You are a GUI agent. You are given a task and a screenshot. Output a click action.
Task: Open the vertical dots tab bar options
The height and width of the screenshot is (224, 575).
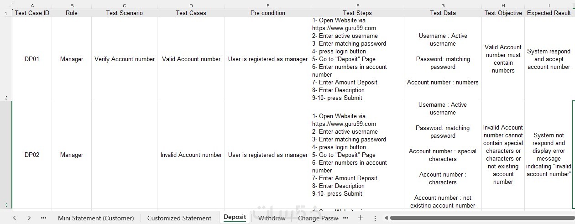tap(375, 218)
